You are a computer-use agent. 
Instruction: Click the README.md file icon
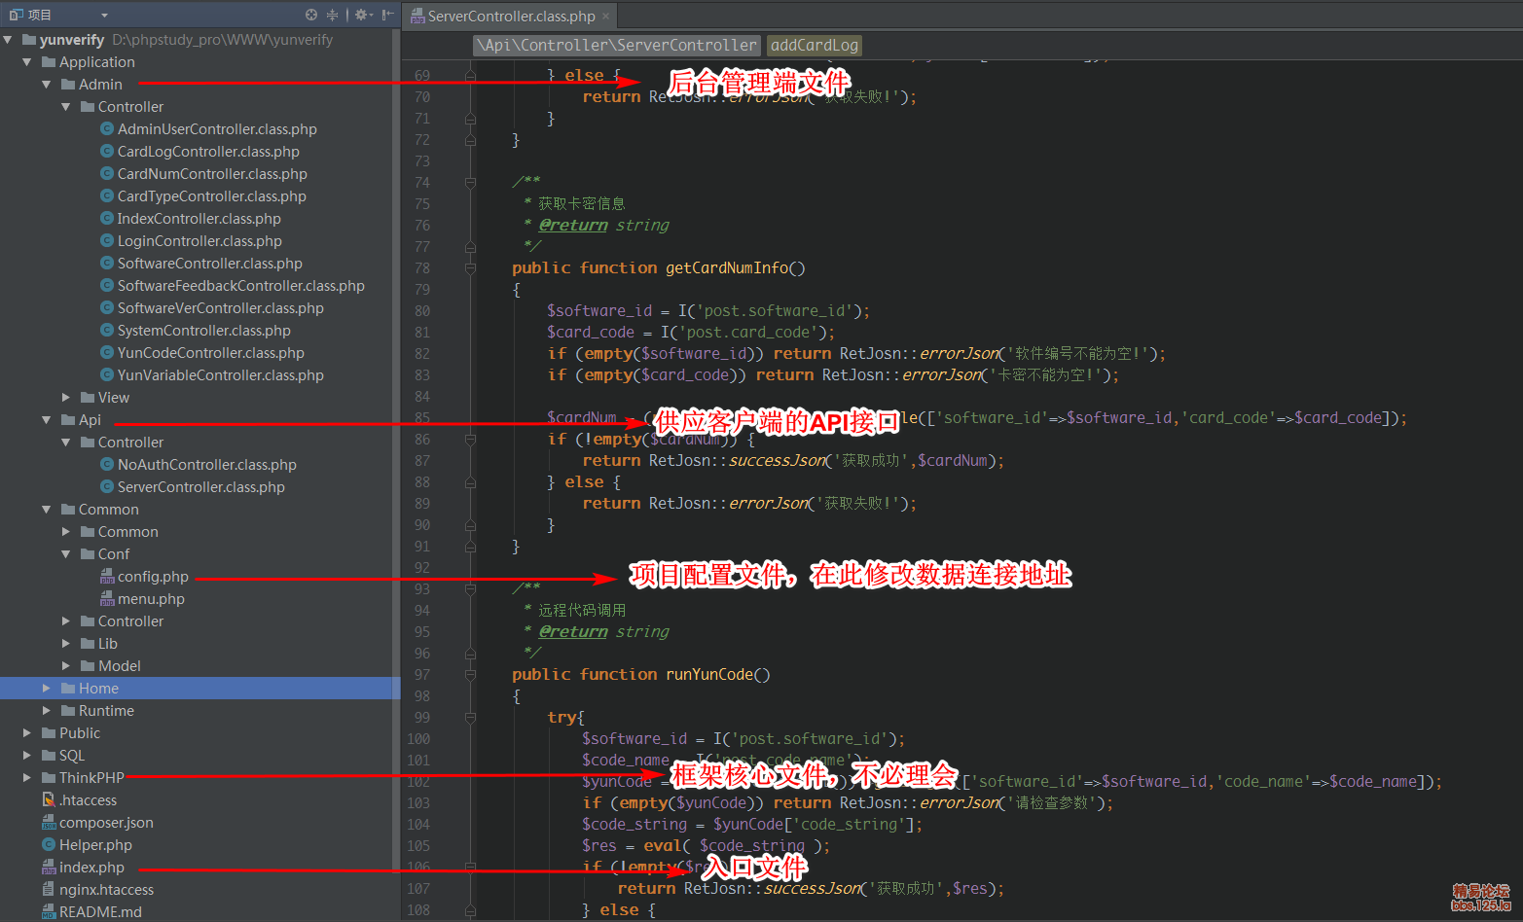49,912
